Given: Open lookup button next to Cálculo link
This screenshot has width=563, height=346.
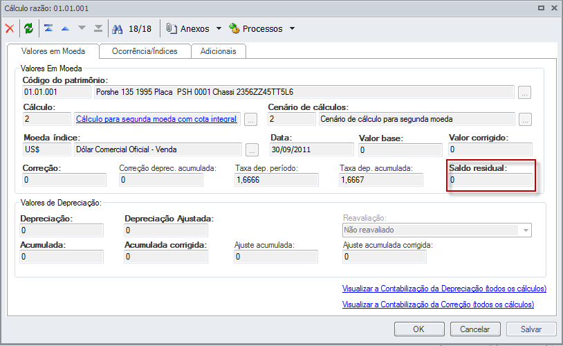Looking at the screenshot, I should (x=250, y=120).
